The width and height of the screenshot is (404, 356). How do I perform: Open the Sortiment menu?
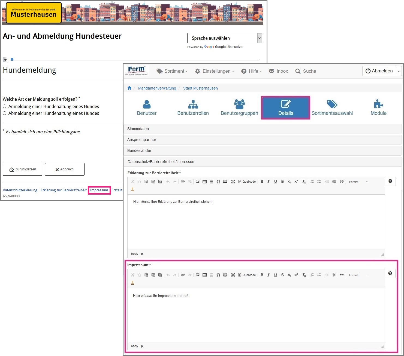tap(172, 71)
